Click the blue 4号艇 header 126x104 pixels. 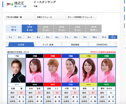coord(70,56)
